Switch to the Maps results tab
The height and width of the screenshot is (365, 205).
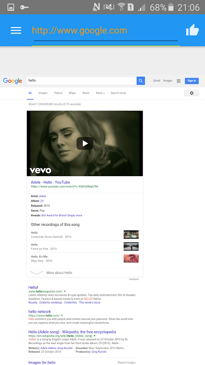[x=72, y=93]
